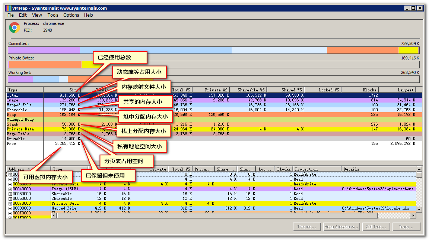
Task: Click the 739,504 K committed value
Action: 410,44
